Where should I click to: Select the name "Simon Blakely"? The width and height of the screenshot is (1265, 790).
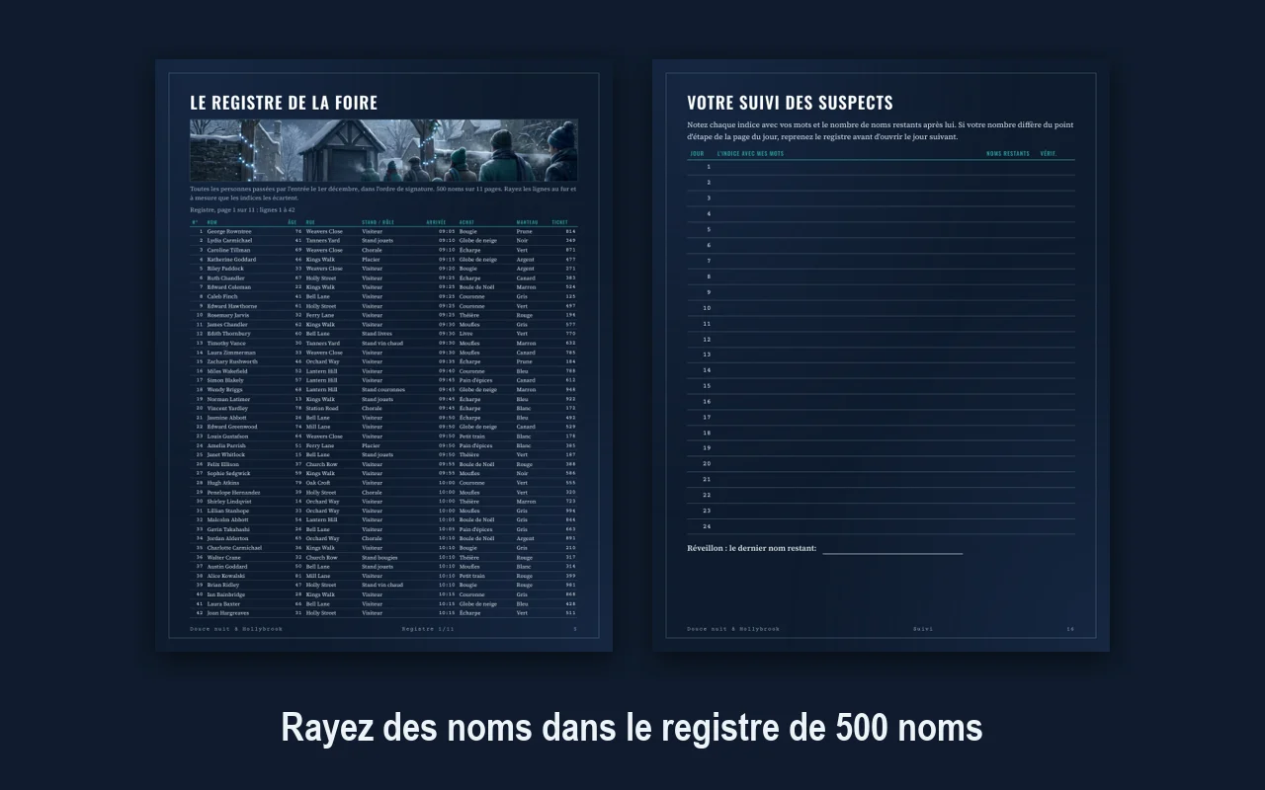(225, 380)
